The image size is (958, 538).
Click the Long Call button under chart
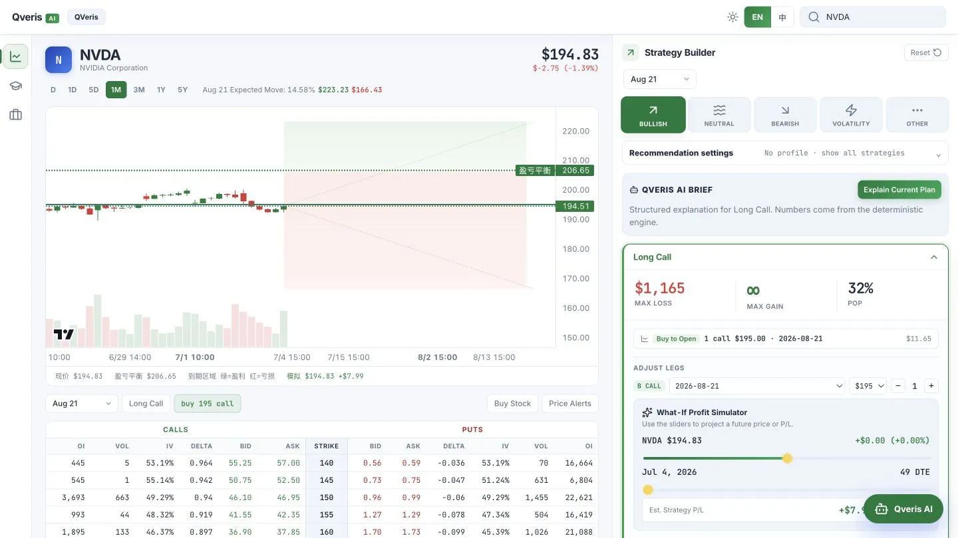146,403
